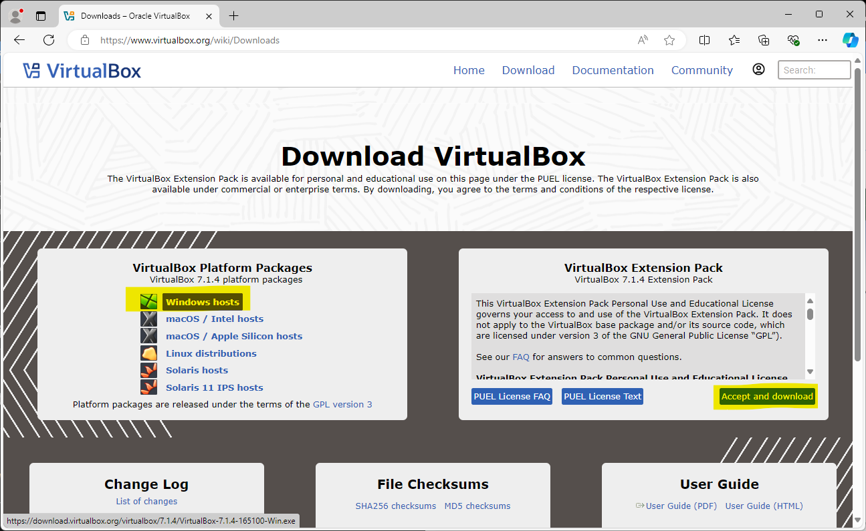
Task: Click the Solaris hosts package icon
Action: pyautogui.click(x=148, y=369)
